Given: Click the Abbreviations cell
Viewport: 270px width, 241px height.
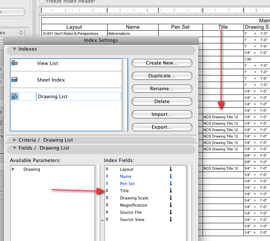Looking at the screenshot, I should [133, 34].
